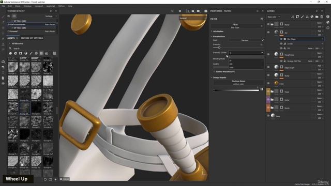The image size is (331, 186).
Task: Click the pause rendering icon above viewport
Action: pyautogui.click(x=180, y=11)
